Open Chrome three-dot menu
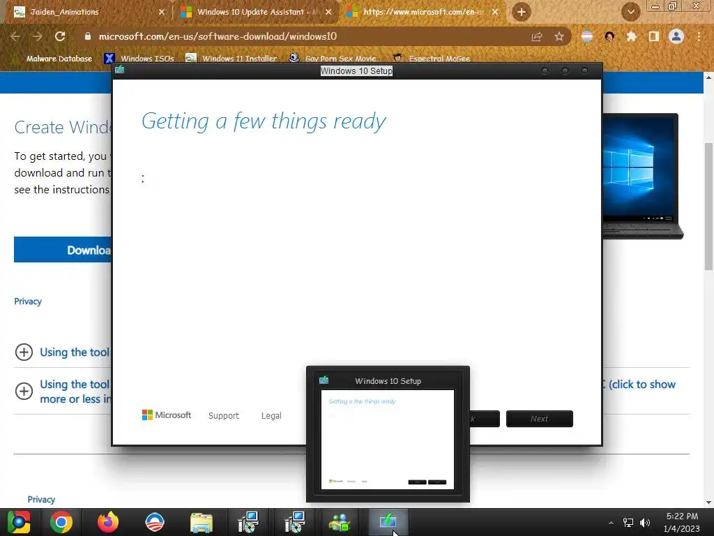 pos(699,36)
